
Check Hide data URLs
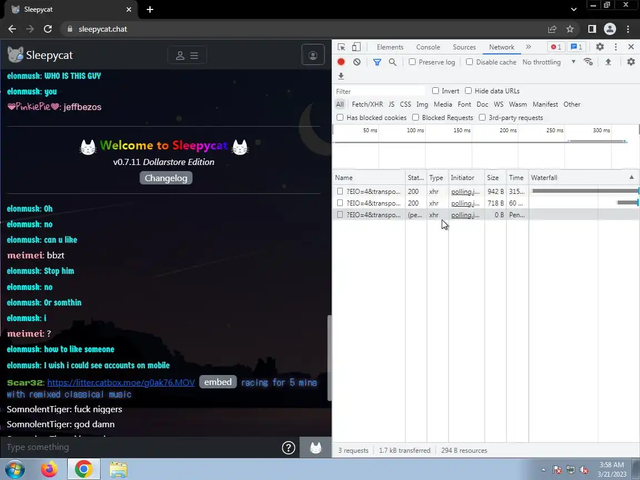tap(468, 91)
